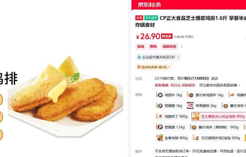Select the 鸡腿肉丁 900g spec option
The height and width of the screenshot is (157, 246).
point(172,116)
